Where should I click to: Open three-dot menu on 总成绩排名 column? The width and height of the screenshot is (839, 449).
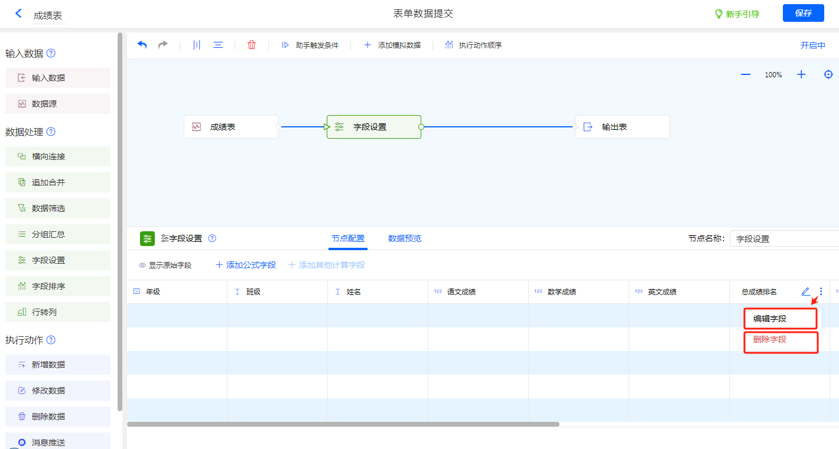tap(821, 291)
